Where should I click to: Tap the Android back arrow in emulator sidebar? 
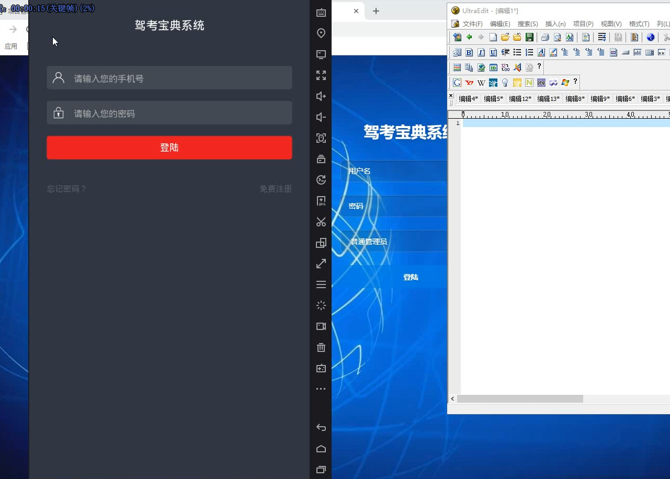click(x=321, y=428)
